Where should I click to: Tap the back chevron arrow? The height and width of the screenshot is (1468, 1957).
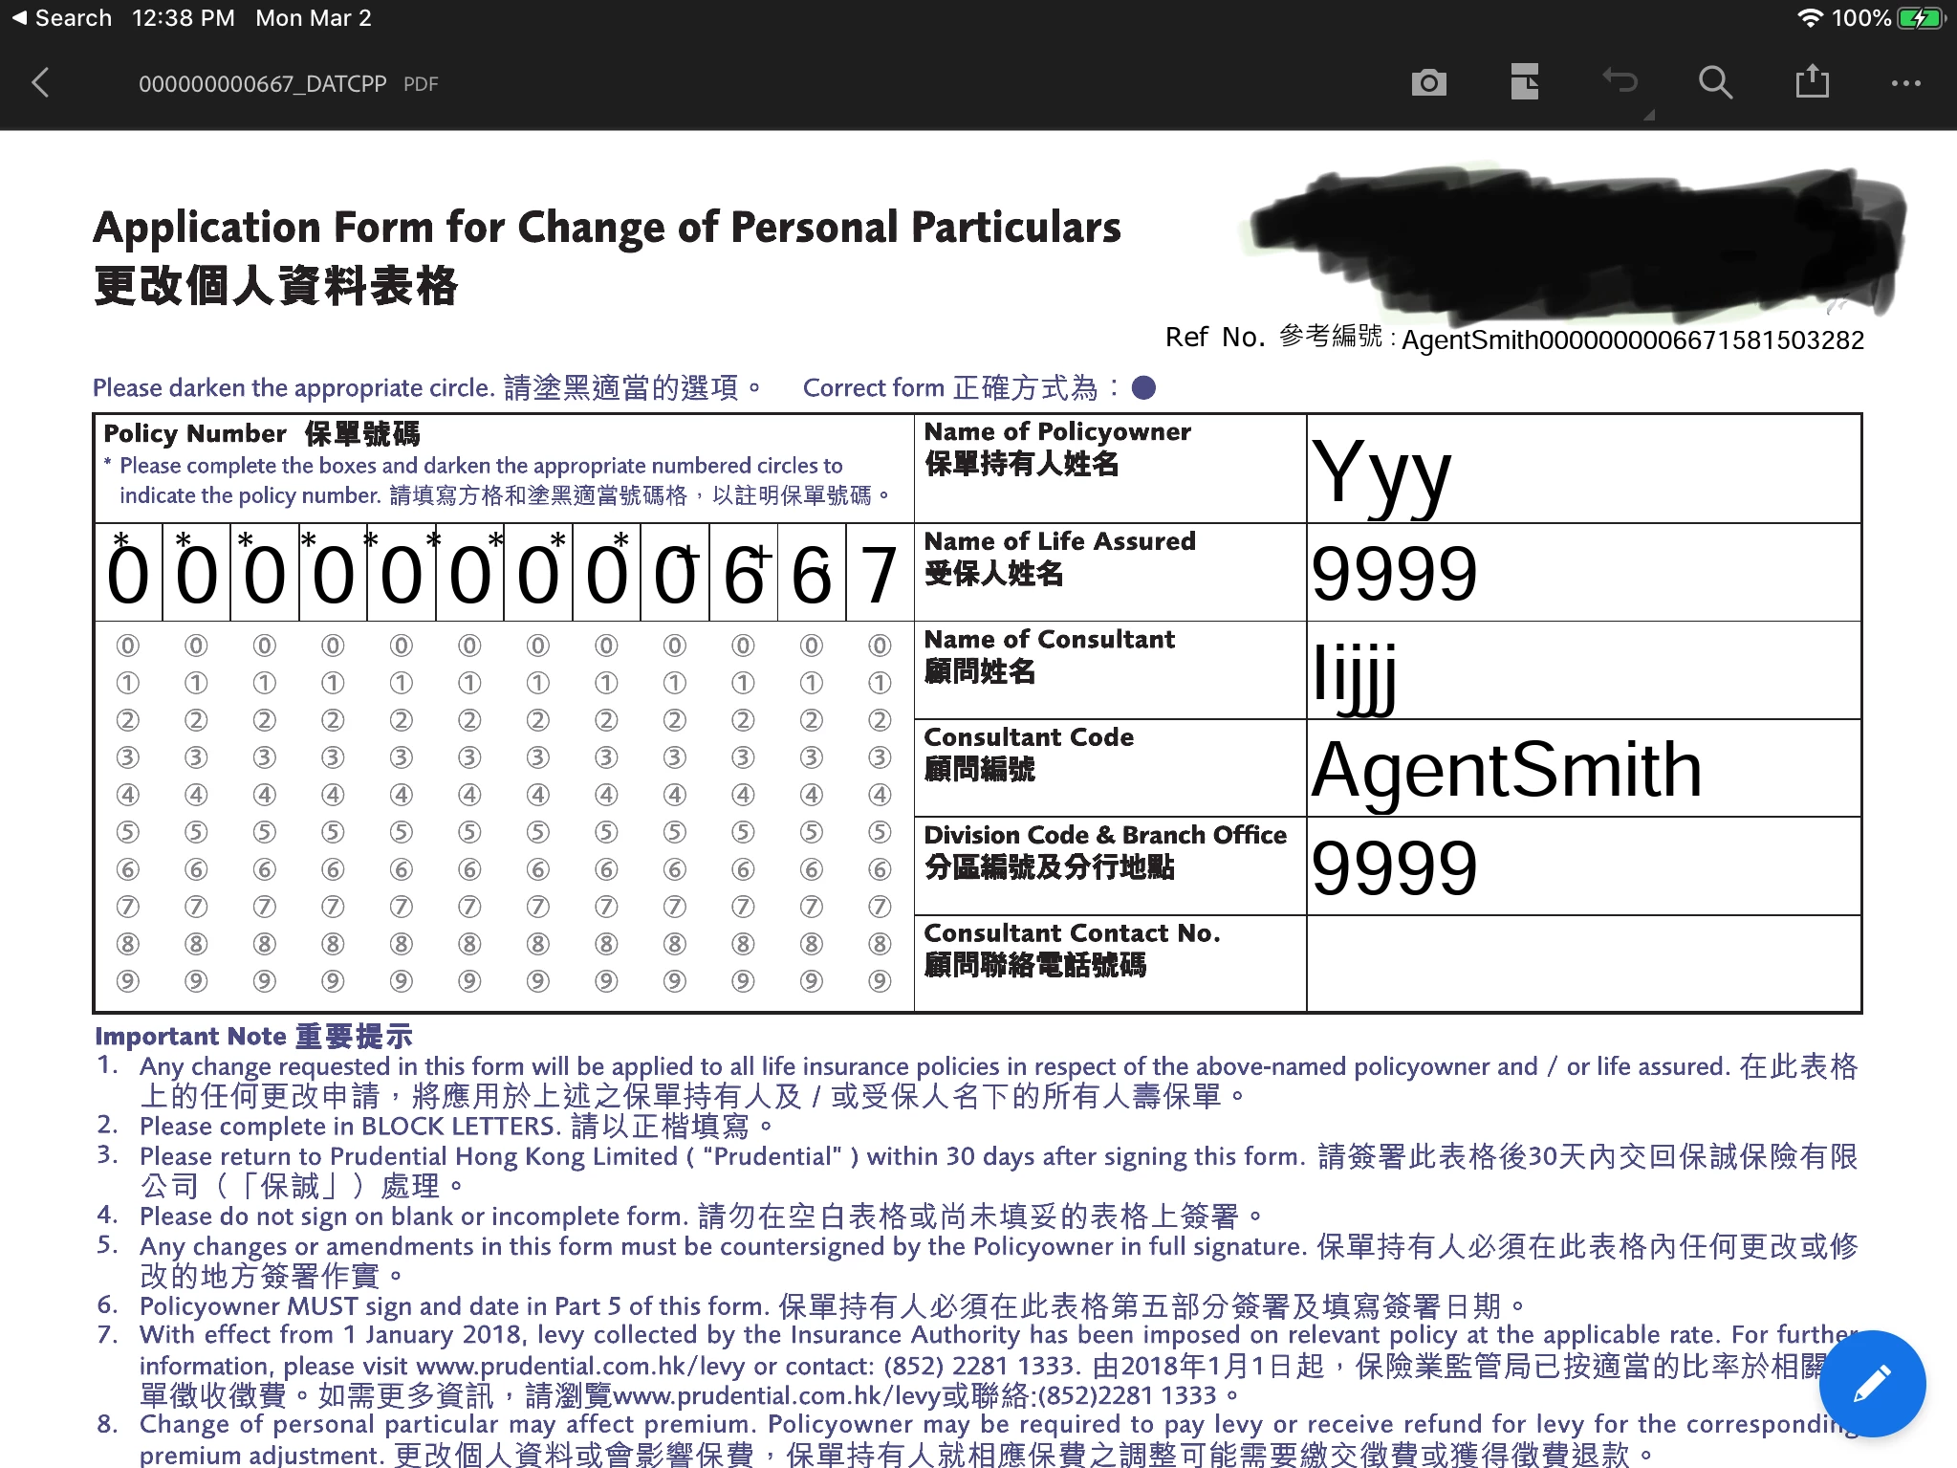[x=40, y=83]
